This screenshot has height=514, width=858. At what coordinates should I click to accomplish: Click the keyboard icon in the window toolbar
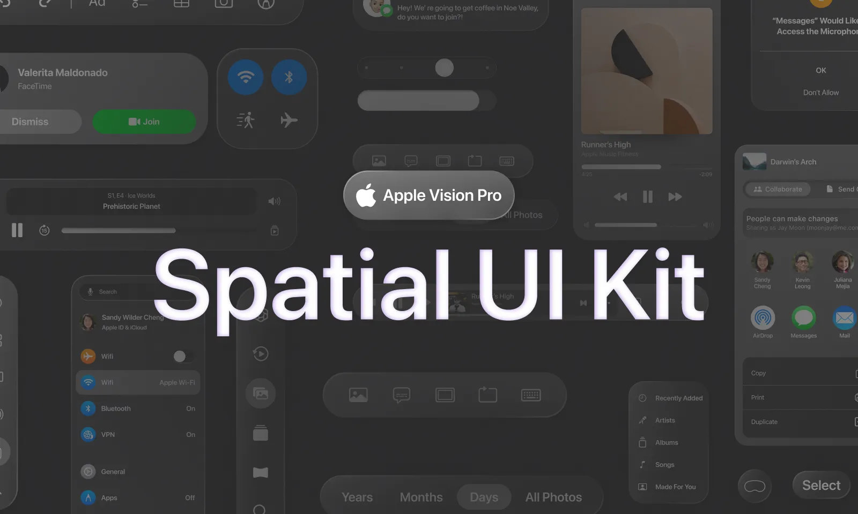click(506, 161)
